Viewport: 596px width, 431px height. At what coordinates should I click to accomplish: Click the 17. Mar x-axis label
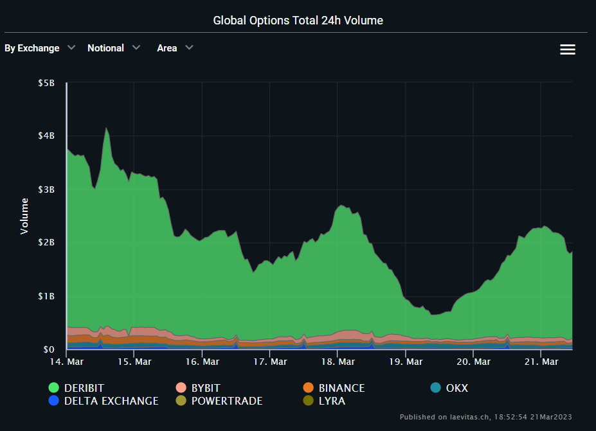click(270, 362)
